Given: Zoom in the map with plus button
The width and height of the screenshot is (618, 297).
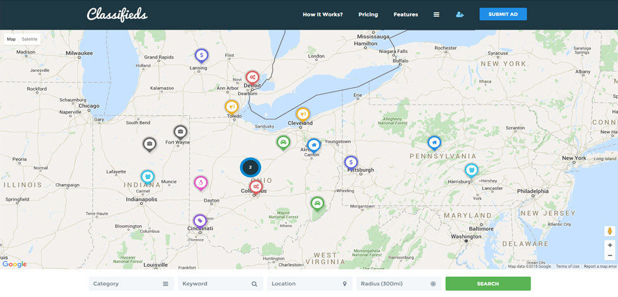Looking at the screenshot, I should coord(610,245).
